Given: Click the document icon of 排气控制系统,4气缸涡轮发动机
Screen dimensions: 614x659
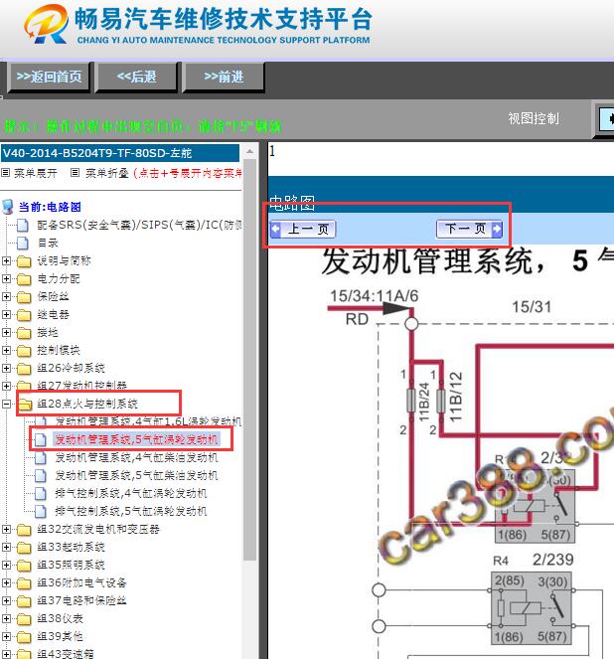Looking at the screenshot, I should [41, 493].
